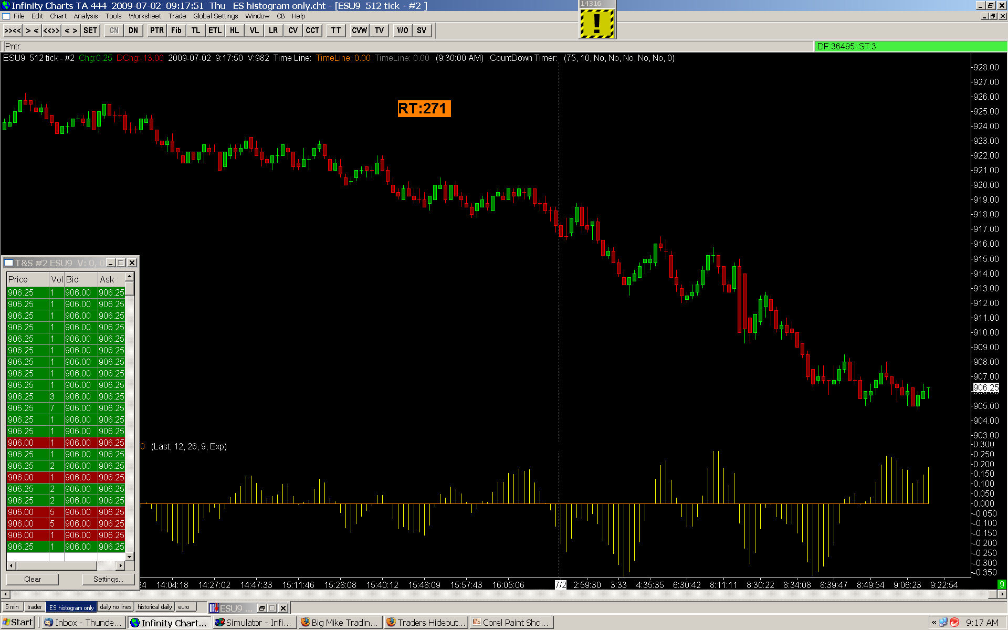Select the VL vertical line tool

click(254, 30)
